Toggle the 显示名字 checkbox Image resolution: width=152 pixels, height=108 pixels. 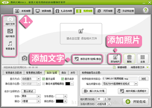click(62, 79)
